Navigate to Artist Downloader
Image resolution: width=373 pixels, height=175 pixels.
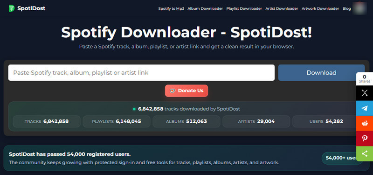282,8
